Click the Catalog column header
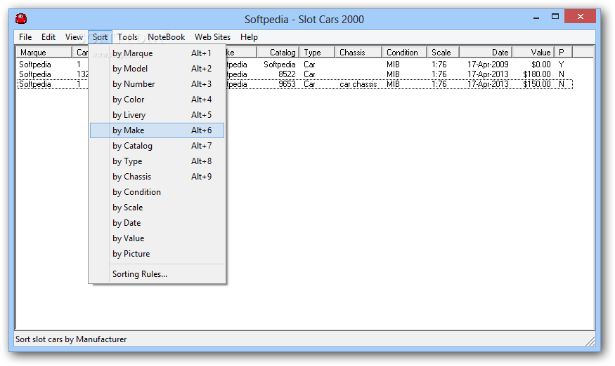 coord(278,53)
